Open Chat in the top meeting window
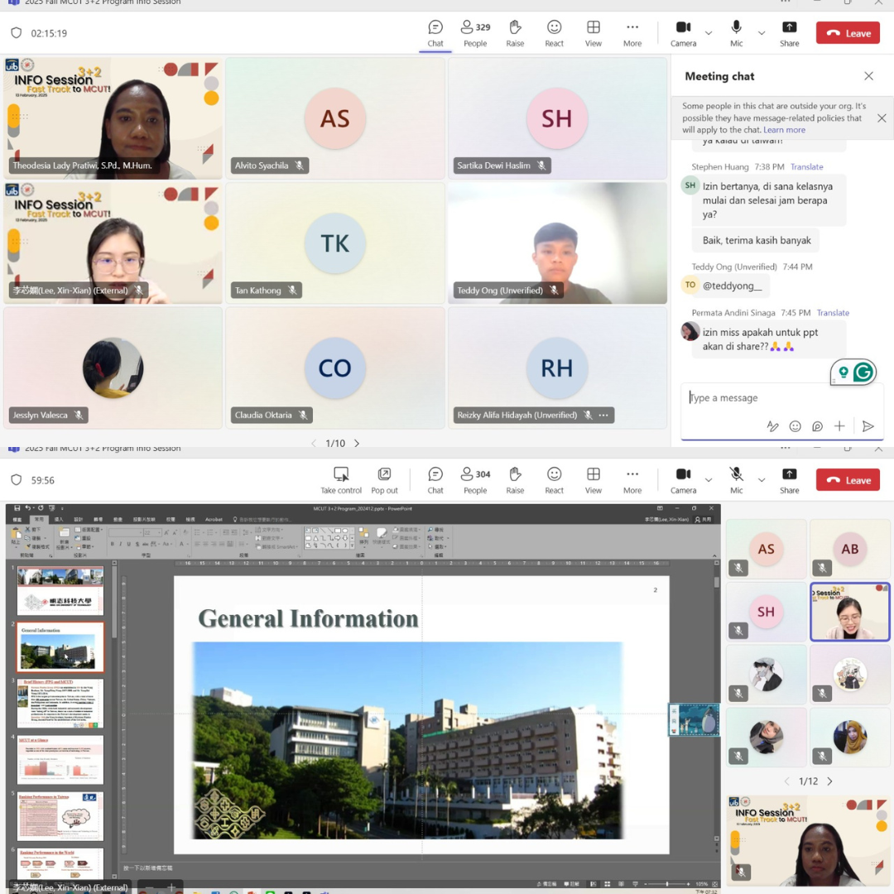The width and height of the screenshot is (894, 894). coord(435,34)
